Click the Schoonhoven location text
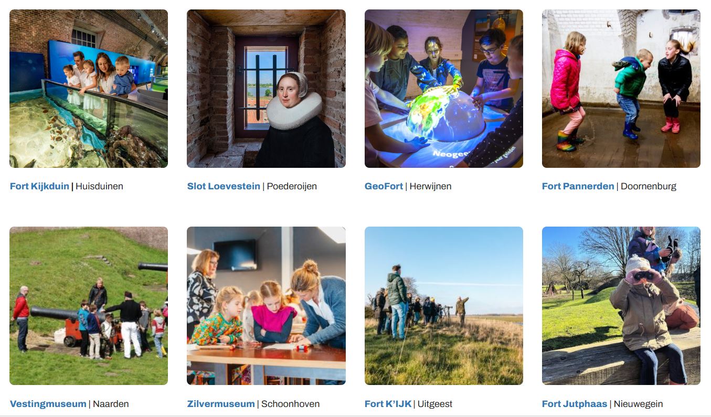Viewport: 711px width, 417px height. [290, 404]
